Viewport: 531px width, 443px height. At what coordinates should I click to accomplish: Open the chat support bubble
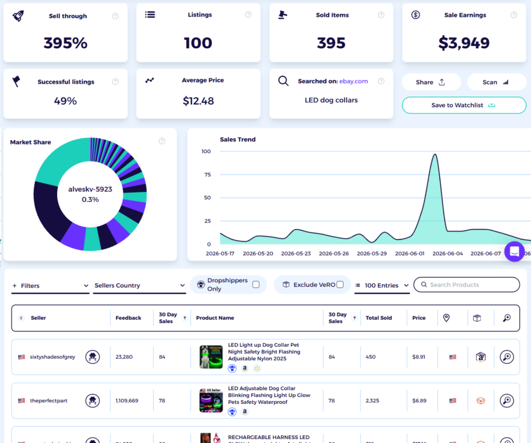[x=514, y=252]
